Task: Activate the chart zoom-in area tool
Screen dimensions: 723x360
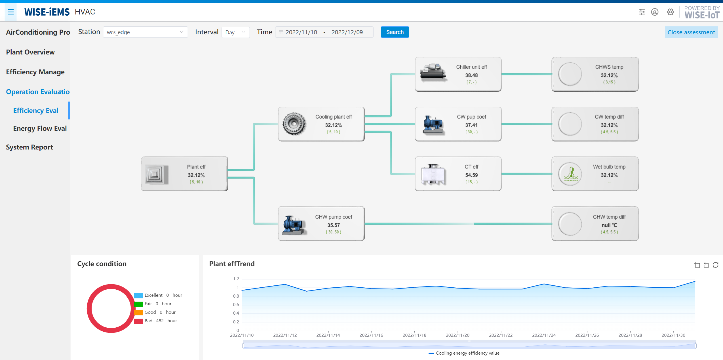Action: point(697,265)
